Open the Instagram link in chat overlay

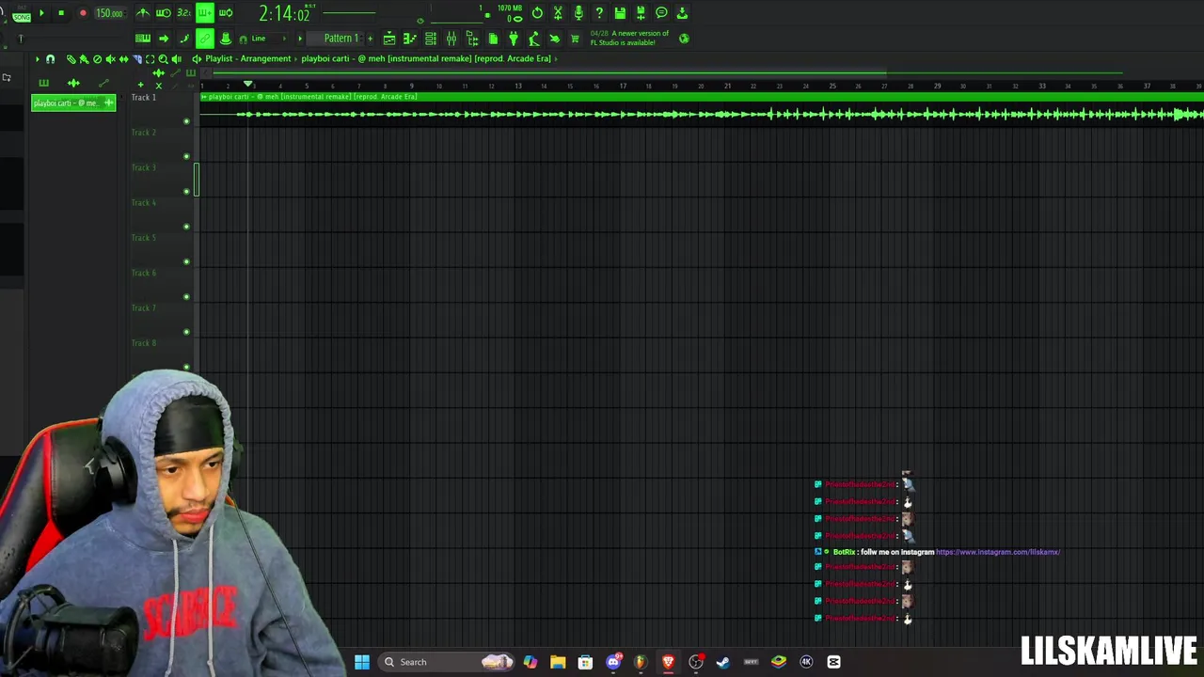[998, 552]
